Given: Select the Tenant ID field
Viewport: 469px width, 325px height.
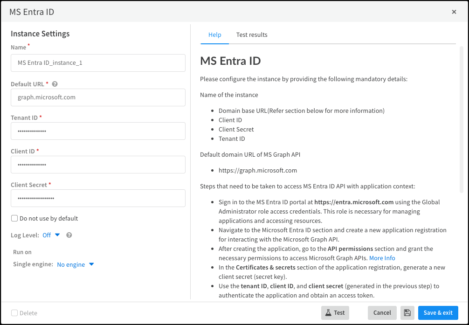Looking at the screenshot, I should [98, 131].
